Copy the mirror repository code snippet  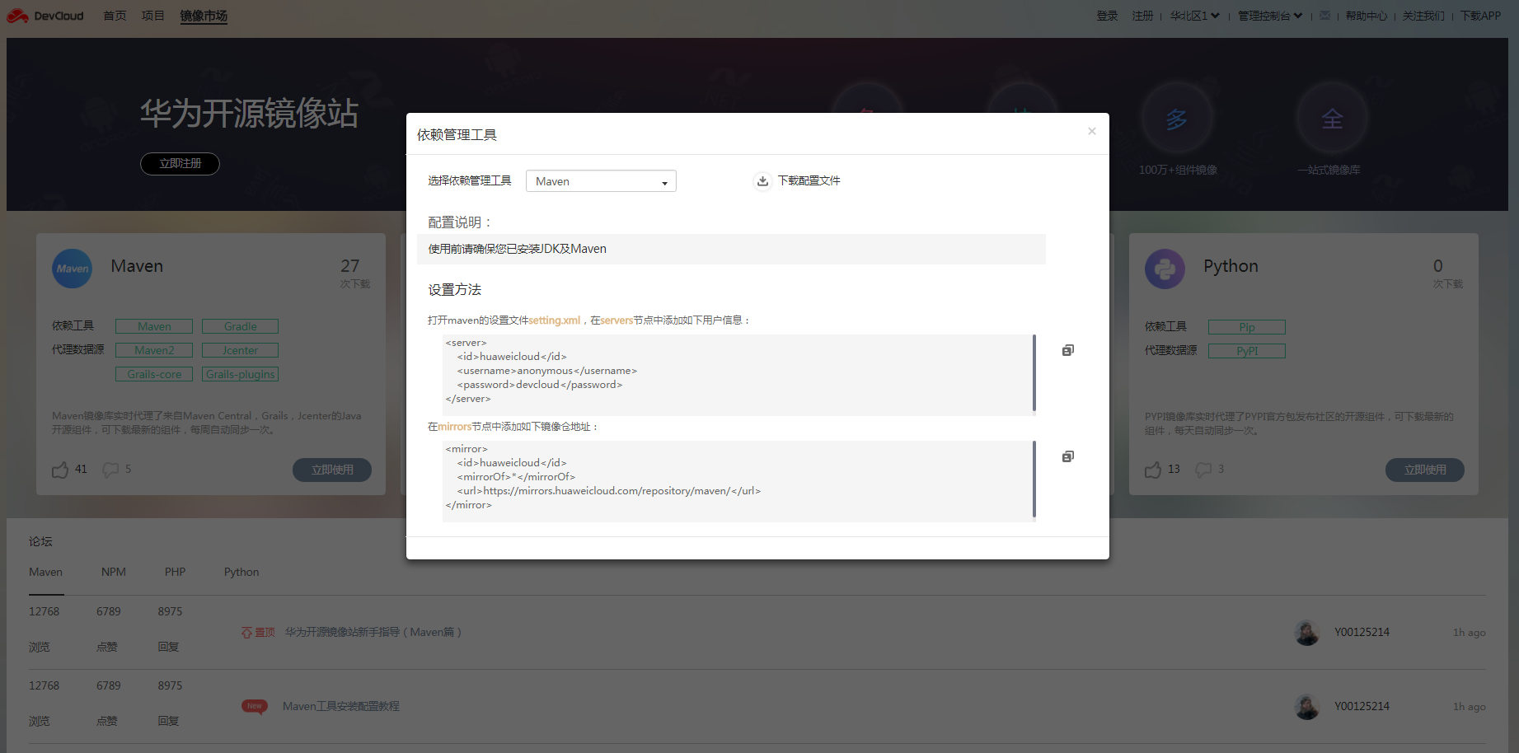tap(1067, 456)
